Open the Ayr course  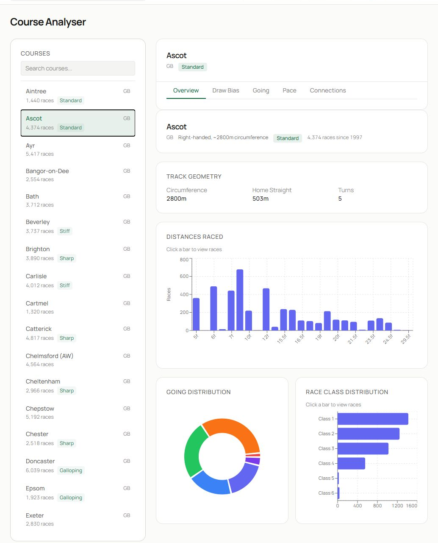tap(78, 149)
